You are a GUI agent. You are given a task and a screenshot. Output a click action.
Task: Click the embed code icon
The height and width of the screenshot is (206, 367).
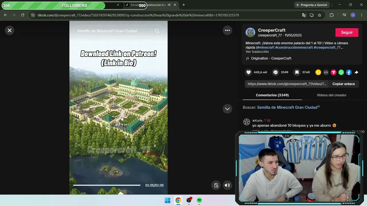(326, 72)
